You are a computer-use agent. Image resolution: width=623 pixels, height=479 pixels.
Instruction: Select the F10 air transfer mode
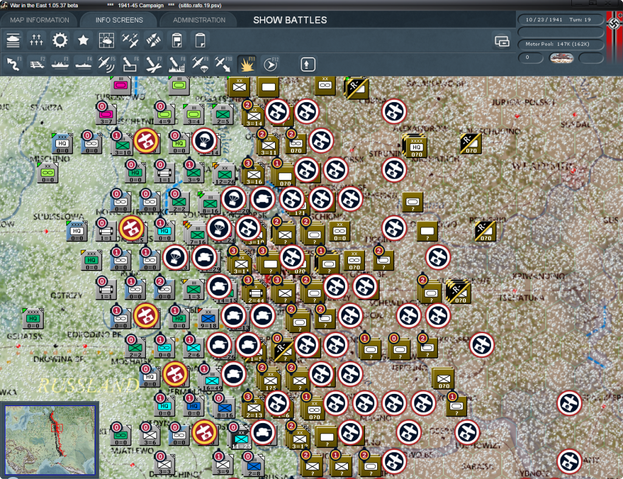223,64
